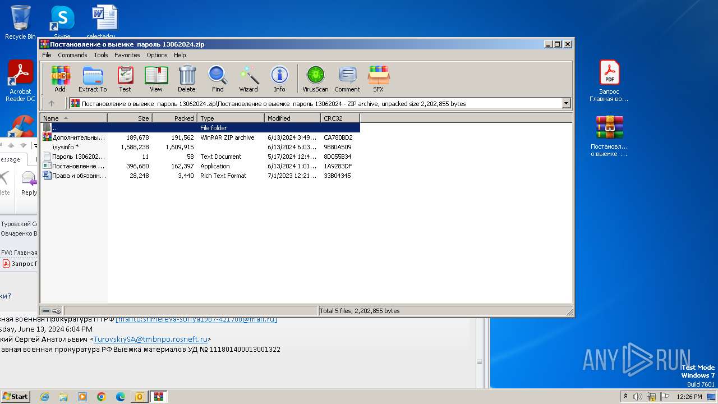718x404 pixels.
Task: Launch Google Chrome from taskbar
Action: [102, 397]
